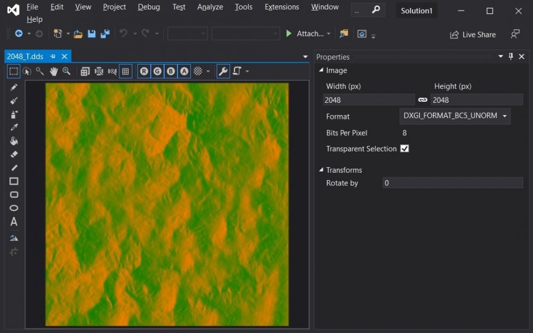Select the Pencil tool in the image editor
Image resolution: width=533 pixels, height=333 pixels.
click(14, 87)
